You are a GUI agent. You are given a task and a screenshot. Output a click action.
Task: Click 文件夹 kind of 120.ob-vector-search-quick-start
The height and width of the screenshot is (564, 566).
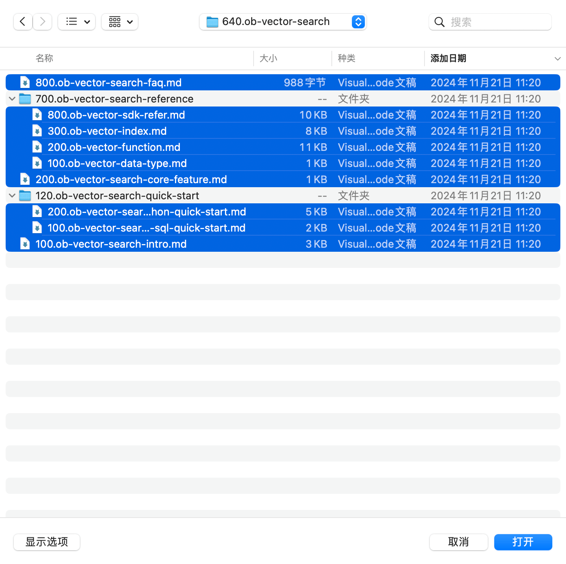354,196
